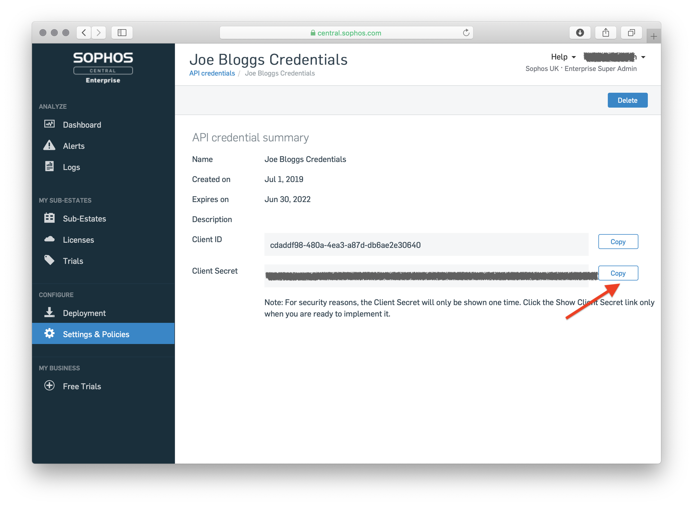The image size is (693, 506).
Task: Open a new tab with plus
Action: coord(654,36)
